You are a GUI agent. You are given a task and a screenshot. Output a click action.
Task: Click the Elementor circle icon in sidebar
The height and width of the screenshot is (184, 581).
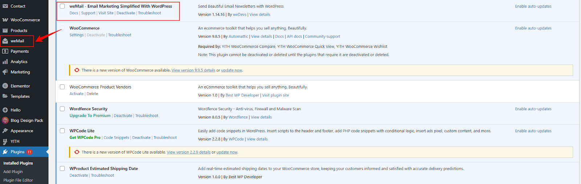5,86
